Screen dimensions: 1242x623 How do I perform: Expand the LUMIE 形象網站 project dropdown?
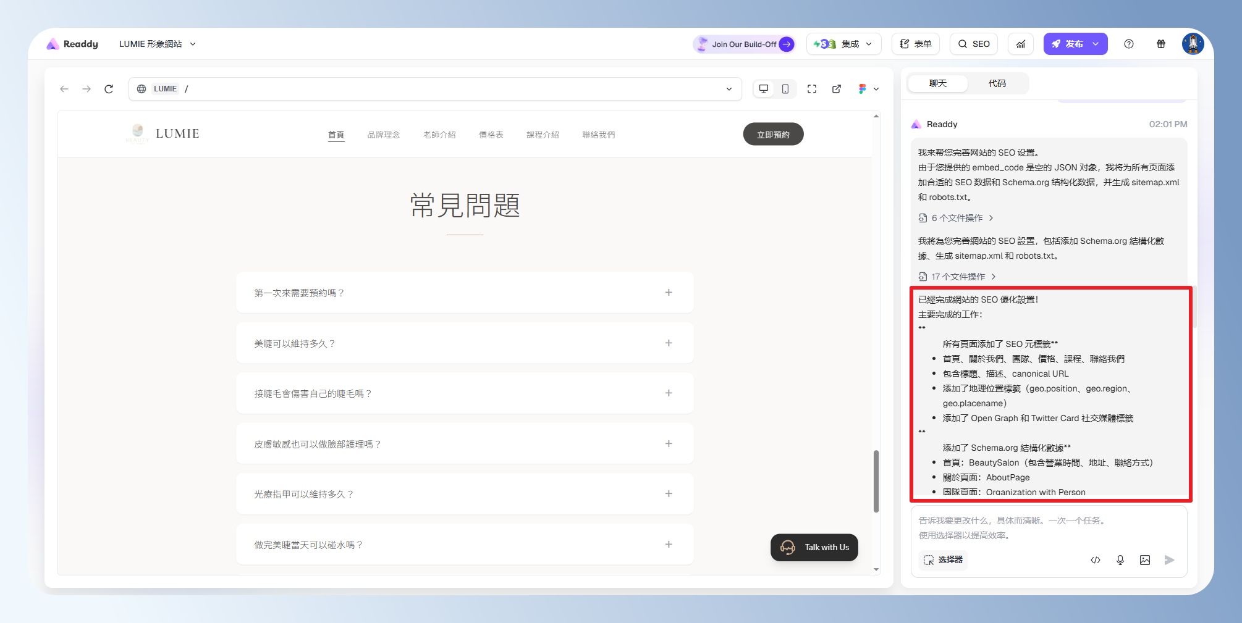coord(158,44)
